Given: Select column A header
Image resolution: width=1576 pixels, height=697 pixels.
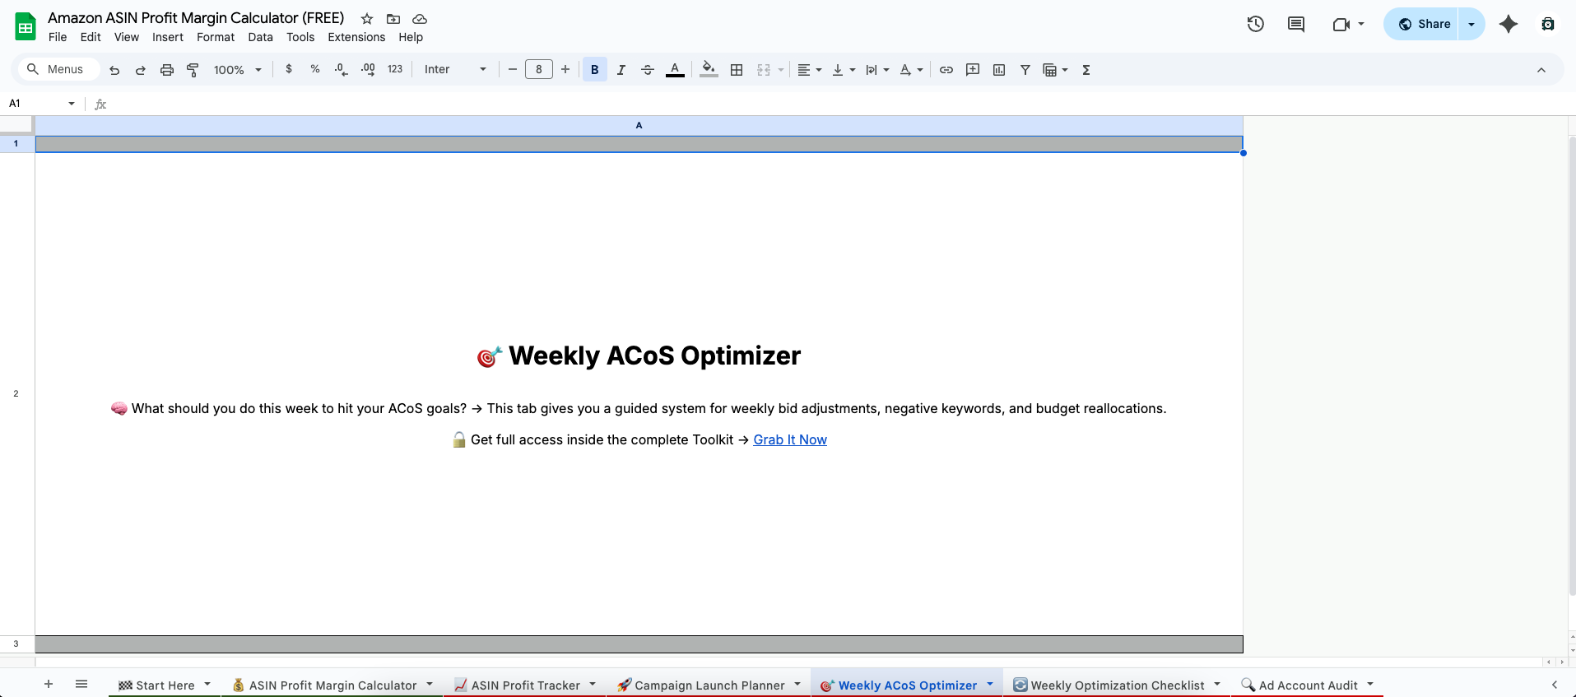Looking at the screenshot, I should (639, 125).
